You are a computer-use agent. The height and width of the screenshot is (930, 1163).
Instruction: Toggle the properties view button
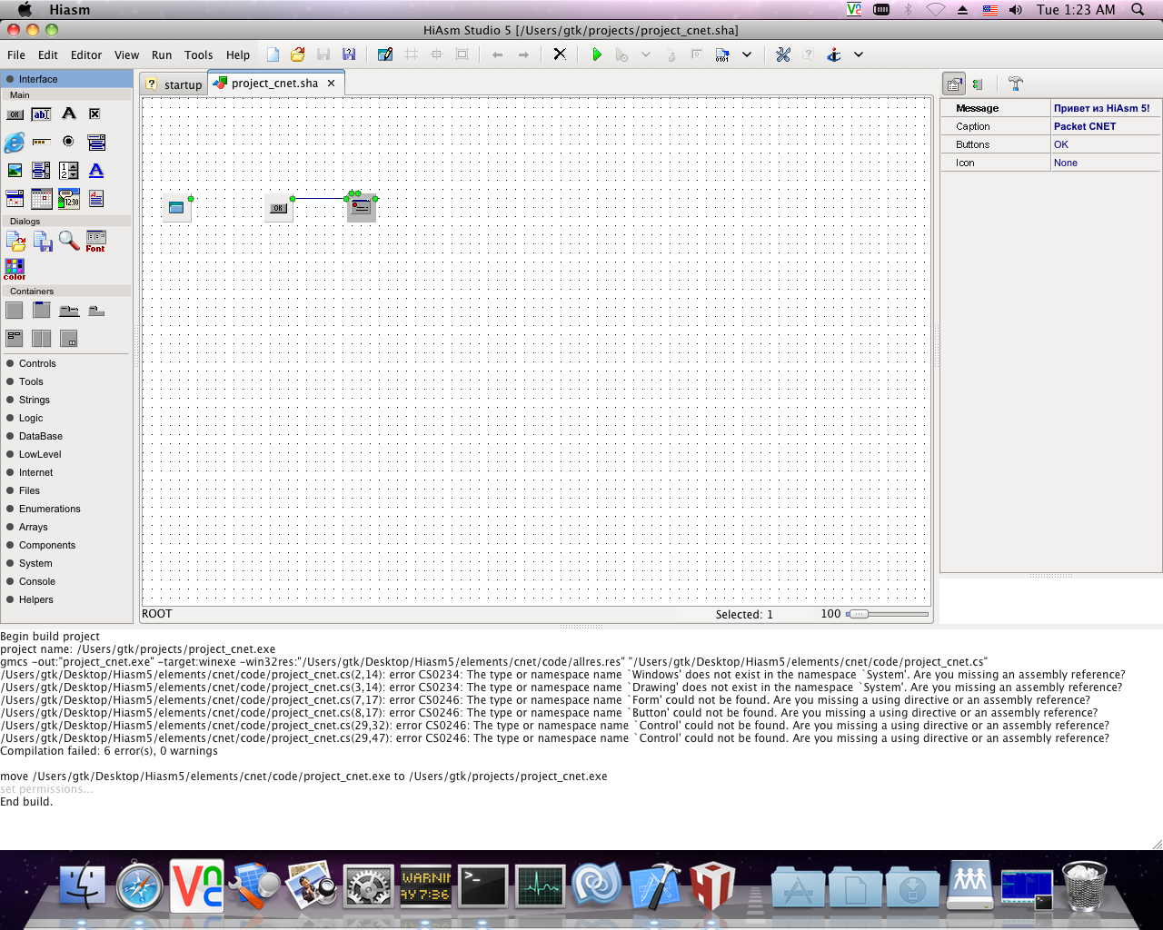(953, 84)
